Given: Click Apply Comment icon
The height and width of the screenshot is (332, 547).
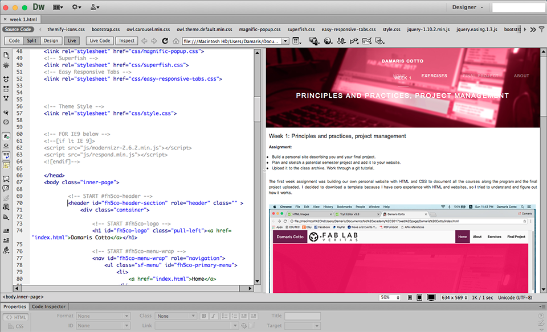Looking at the screenshot, I should pos(6,179).
